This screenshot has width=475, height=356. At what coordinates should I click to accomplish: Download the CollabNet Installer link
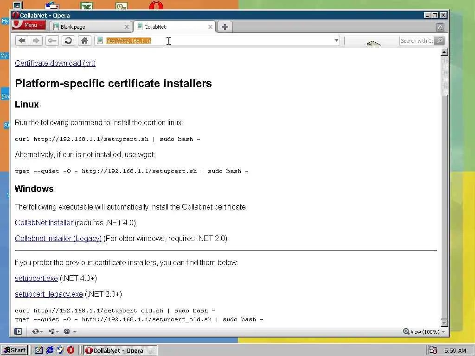click(x=44, y=223)
